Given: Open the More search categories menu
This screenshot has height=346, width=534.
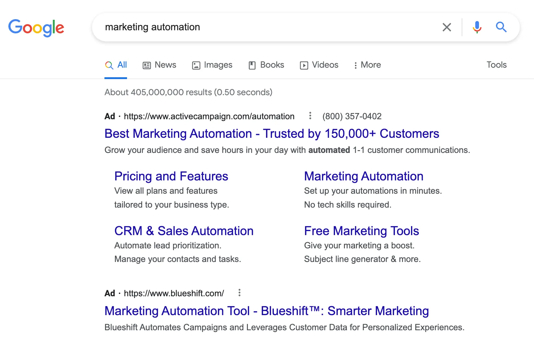Looking at the screenshot, I should pyautogui.click(x=367, y=65).
